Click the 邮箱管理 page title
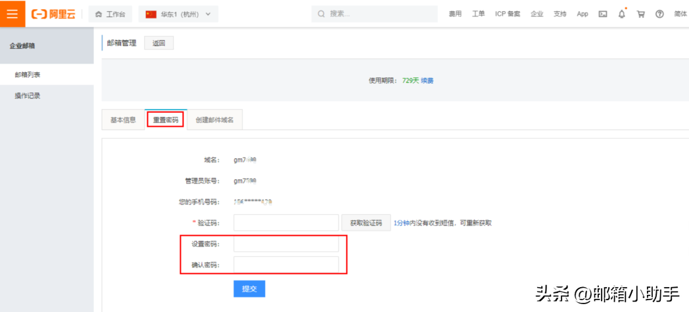The image size is (689, 312). [122, 43]
